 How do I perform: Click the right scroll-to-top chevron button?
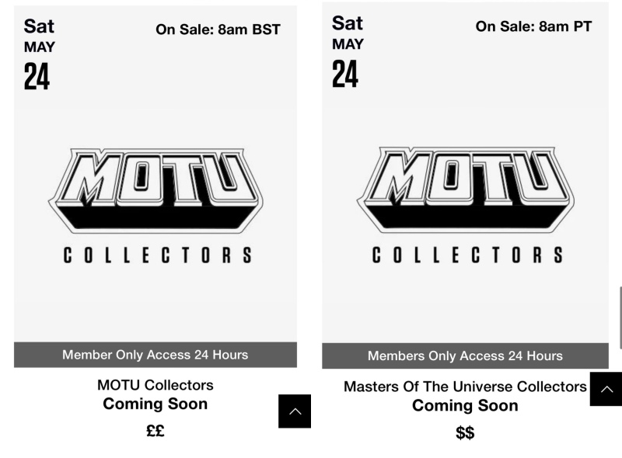pyautogui.click(x=606, y=389)
